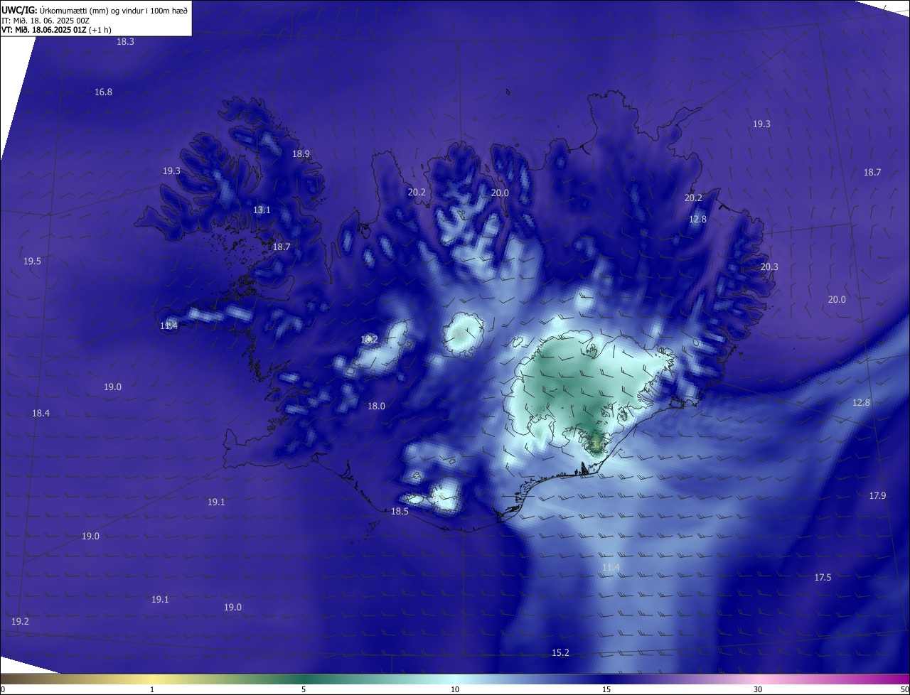Click the legend tick label 50
The image size is (910, 695).
pyautogui.click(x=904, y=689)
